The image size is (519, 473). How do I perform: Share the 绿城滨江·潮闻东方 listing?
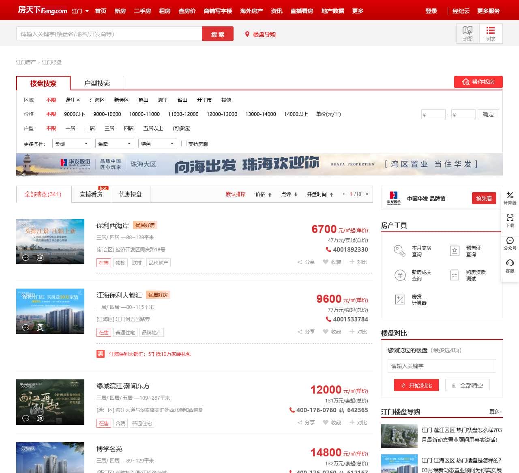[306, 422]
